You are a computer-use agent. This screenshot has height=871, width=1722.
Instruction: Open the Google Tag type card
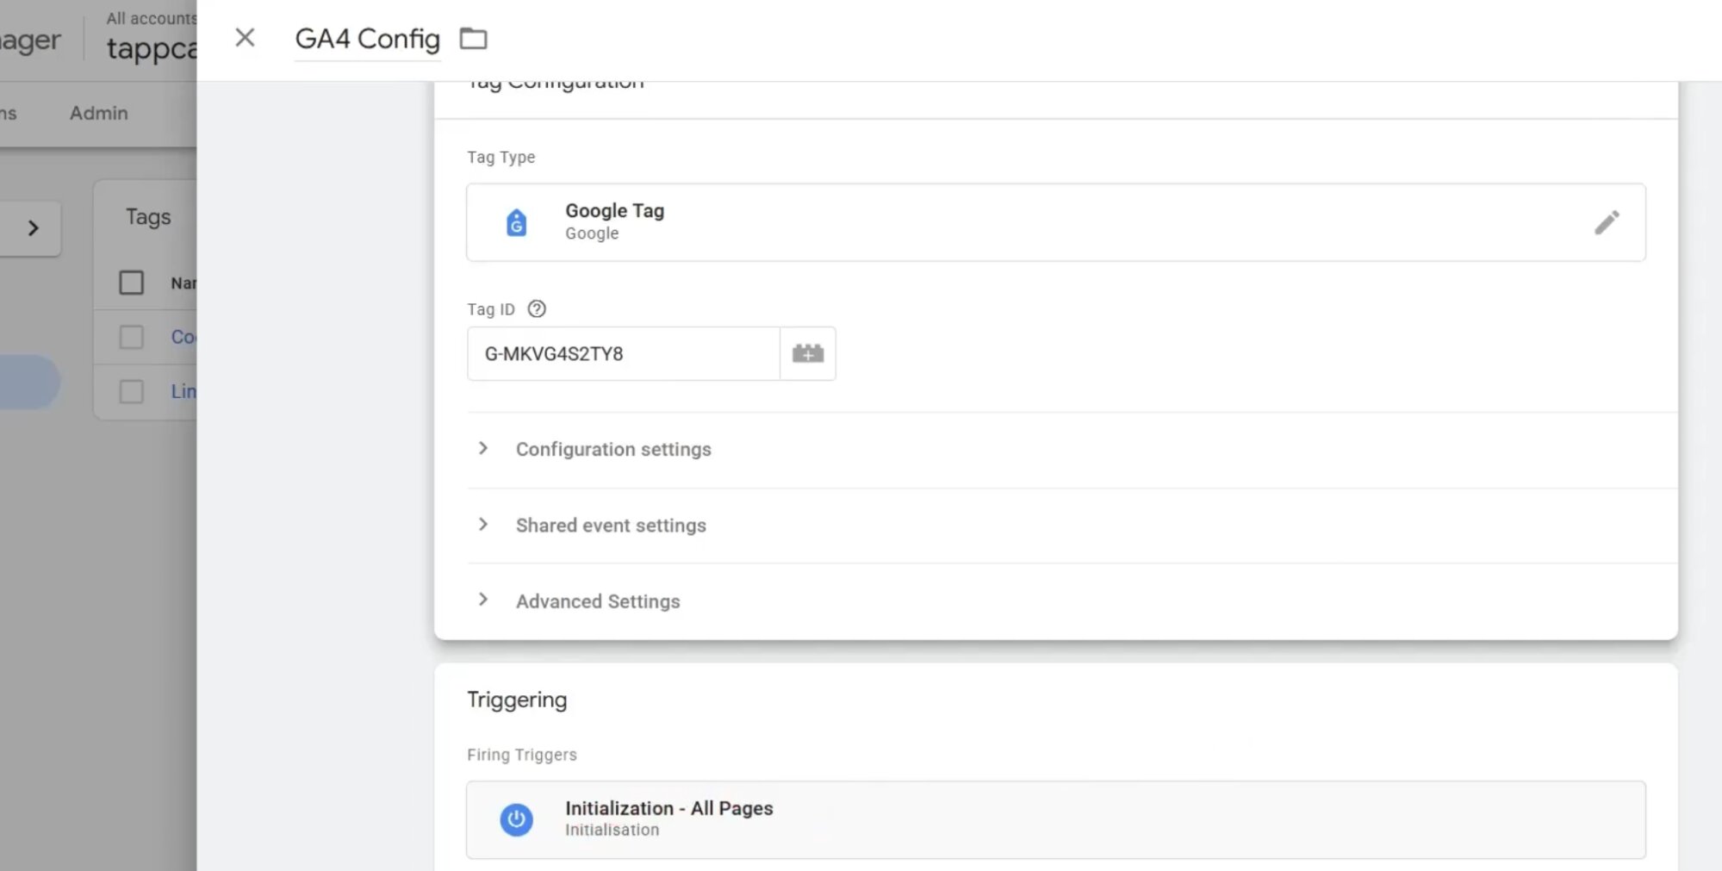(1055, 222)
